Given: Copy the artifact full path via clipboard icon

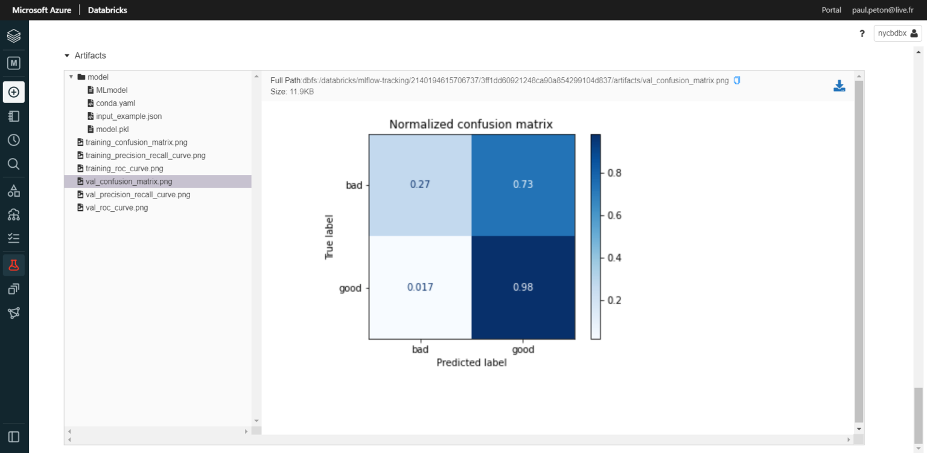Looking at the screenshot, I should point(736,80).
